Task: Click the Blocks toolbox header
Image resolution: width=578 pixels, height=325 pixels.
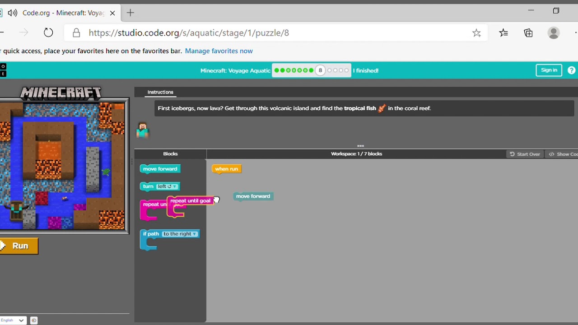Action: click(x=170, y=154)
